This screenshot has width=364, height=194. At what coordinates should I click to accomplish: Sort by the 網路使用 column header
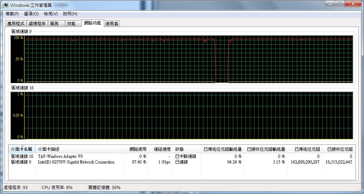138,149
